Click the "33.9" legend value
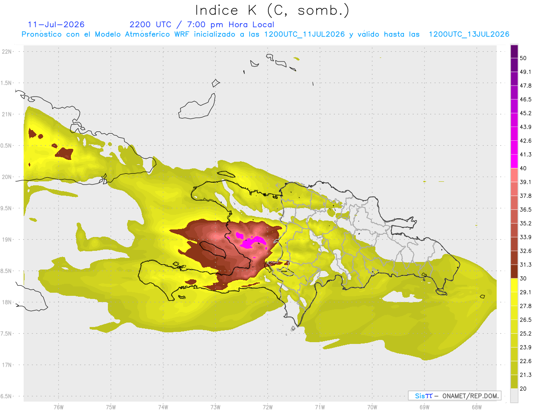The height and width of the screenshot is (413, 535). pos(526,237)
